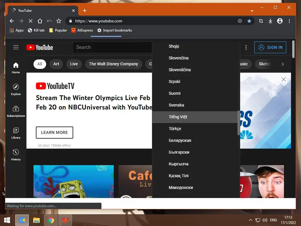Open the YouTube hamburger guide menu
Image resolution: width=301 pixels, height=226 pixels.
point(16,47)
